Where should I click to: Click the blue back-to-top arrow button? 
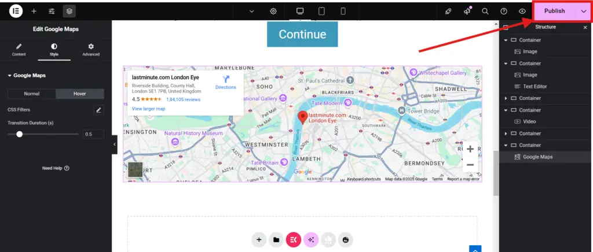(475, 249)
